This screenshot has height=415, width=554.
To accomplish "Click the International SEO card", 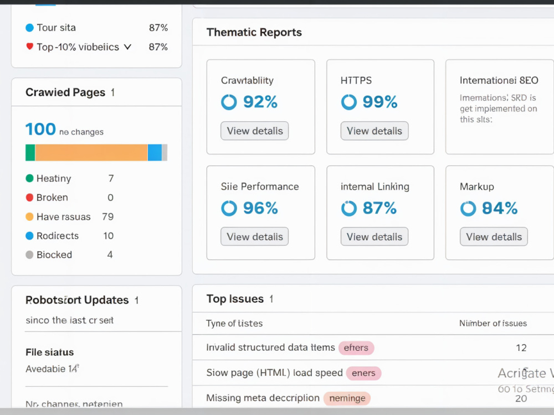I will [500, 107].
